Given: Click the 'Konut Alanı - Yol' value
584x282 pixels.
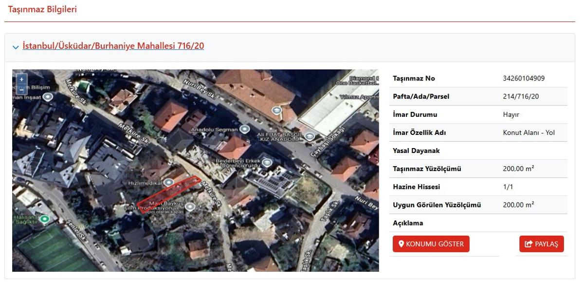Looking at the screenshot, I should point(529,132).
